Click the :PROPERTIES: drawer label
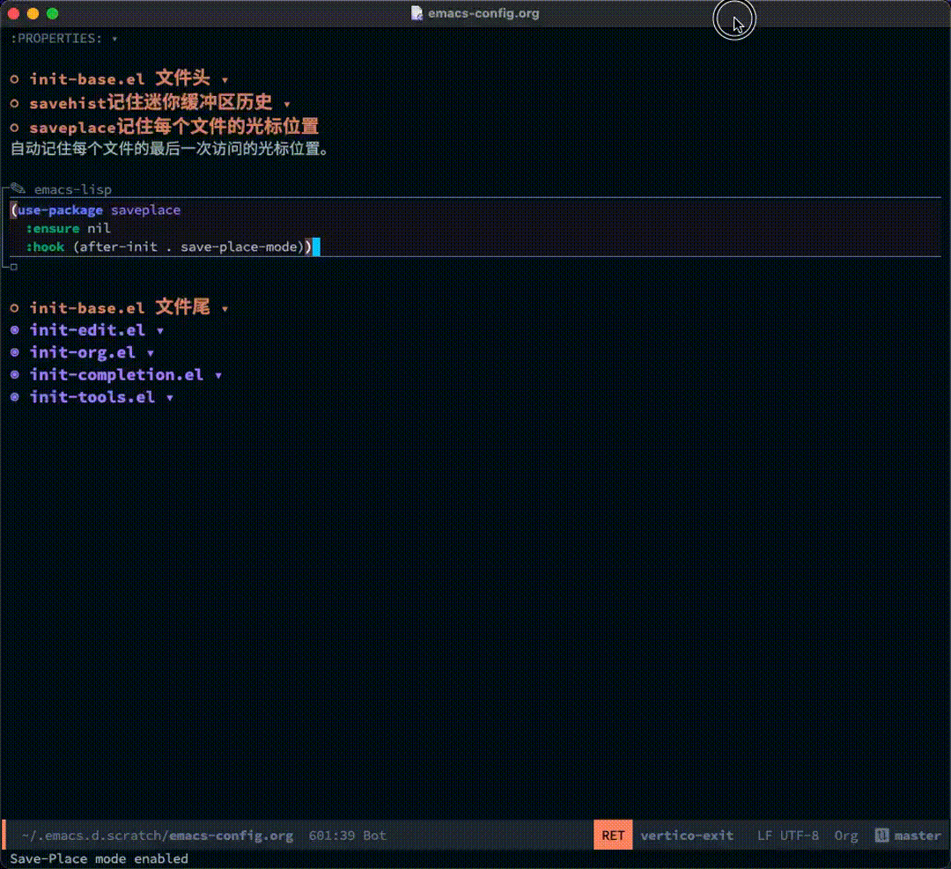The height and width of the screenshot is (869, 951). click(x=56, y=38)
